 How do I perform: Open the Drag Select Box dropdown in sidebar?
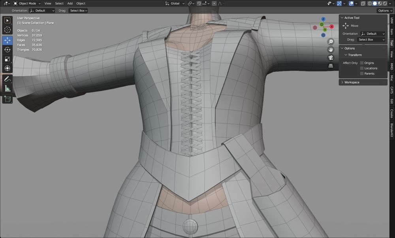(x=371, y=40)
